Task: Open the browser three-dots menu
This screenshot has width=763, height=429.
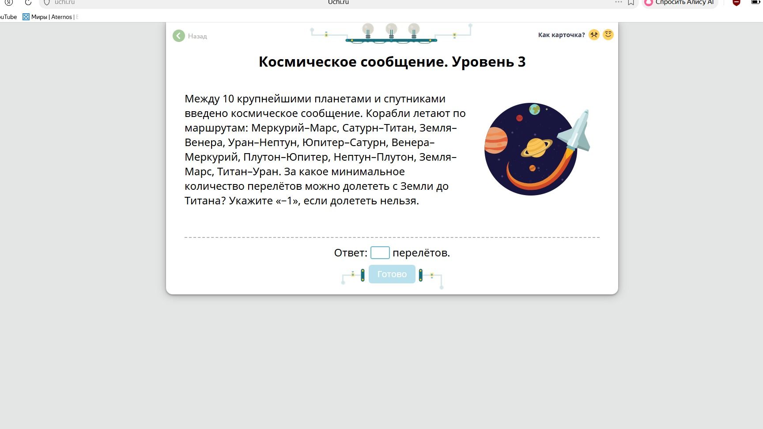Action: (618, 2)
